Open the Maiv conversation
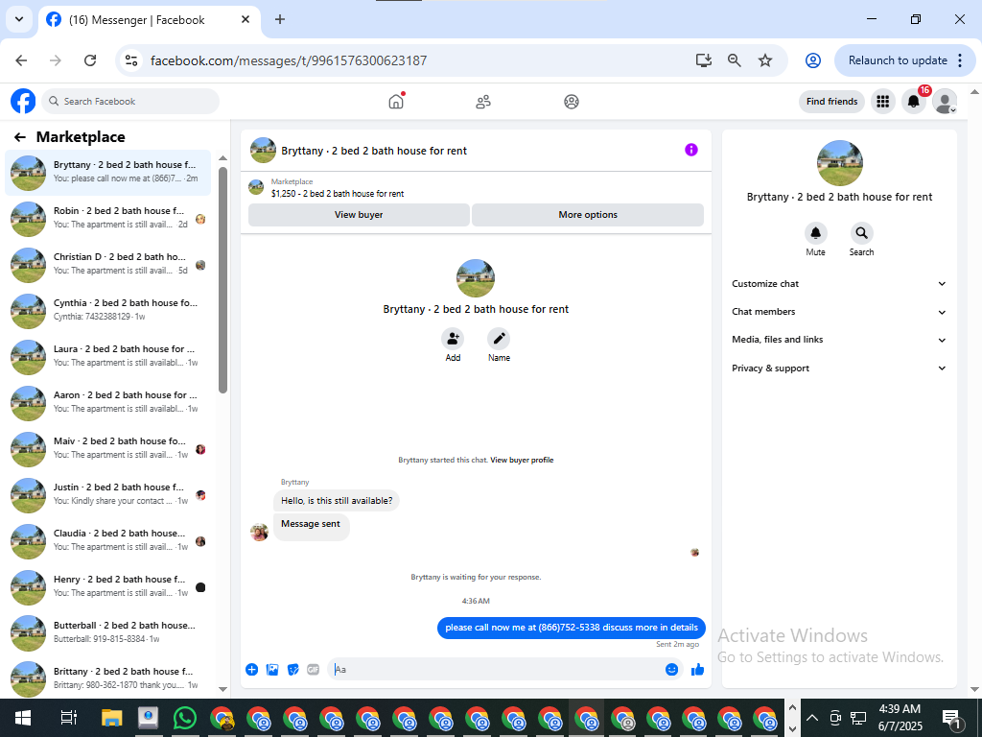 pos(107,449)
